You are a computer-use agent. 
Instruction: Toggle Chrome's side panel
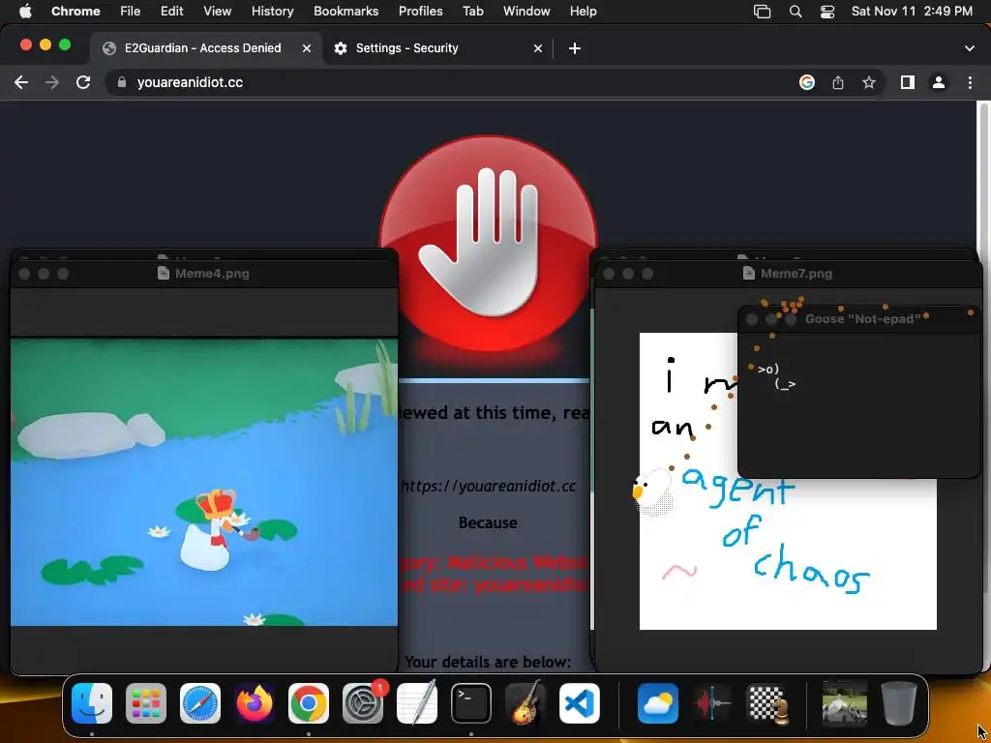coord(908,83)
